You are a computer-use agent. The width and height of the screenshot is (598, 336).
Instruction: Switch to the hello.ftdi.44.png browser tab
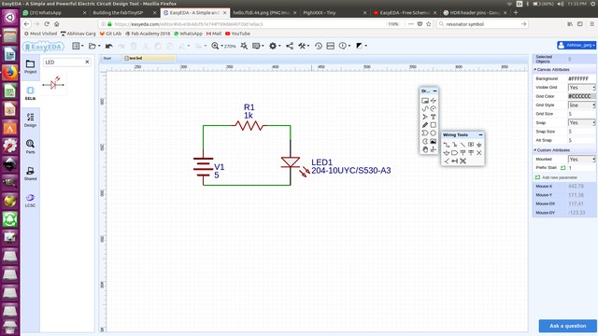[265, 12]
